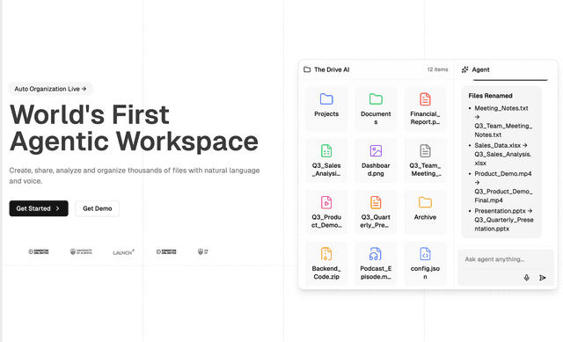Click the Backend_Code.zip file name label
Image resolution: width=563 pixels, height=342 pixels.
pos(326,273)
